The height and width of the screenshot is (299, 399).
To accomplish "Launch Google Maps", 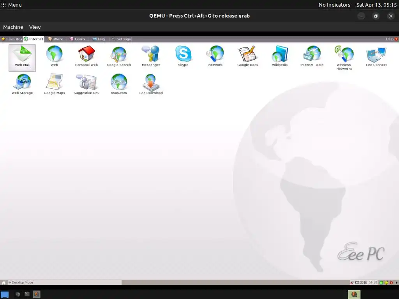I will 54,84.
